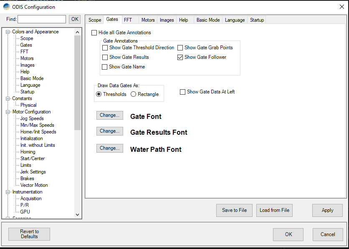
Task: Click the ODIS application icon in title bar
Action: pos(7,7)
